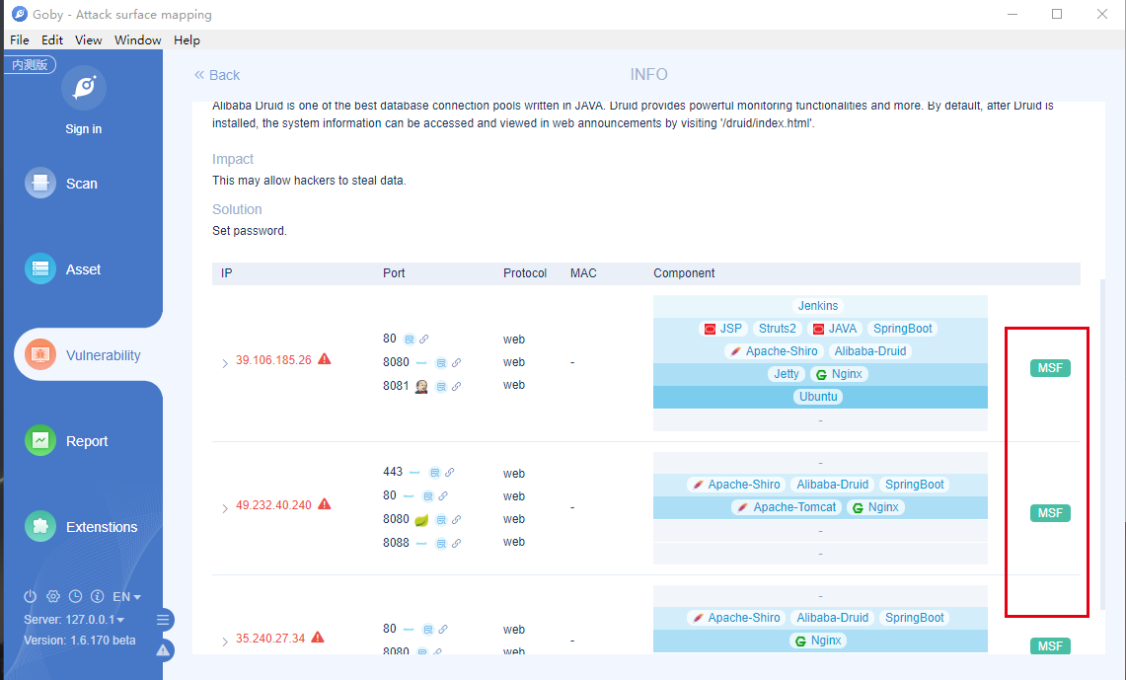This screenshot has width=1126, height=680.
Task: Open the EN language dropdown
Action: point(126,597)
